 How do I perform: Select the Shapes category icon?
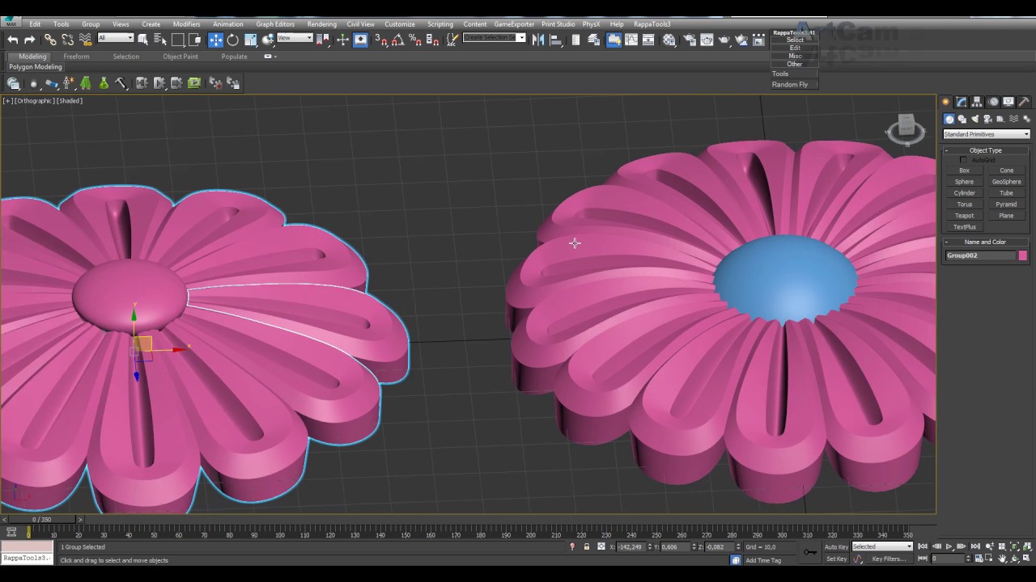962,119
